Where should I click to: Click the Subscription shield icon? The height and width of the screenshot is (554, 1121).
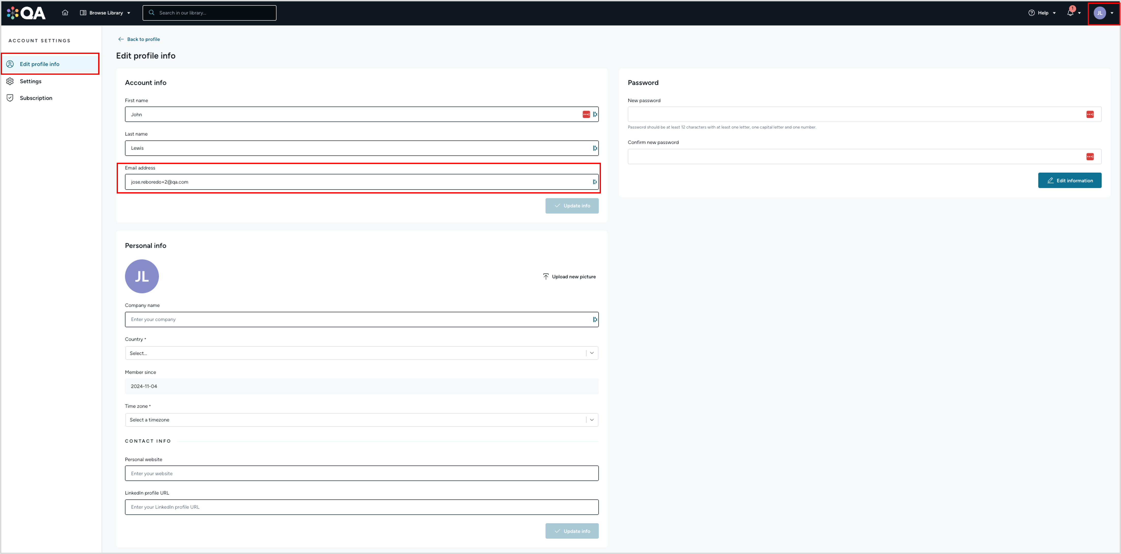[10, 98]
